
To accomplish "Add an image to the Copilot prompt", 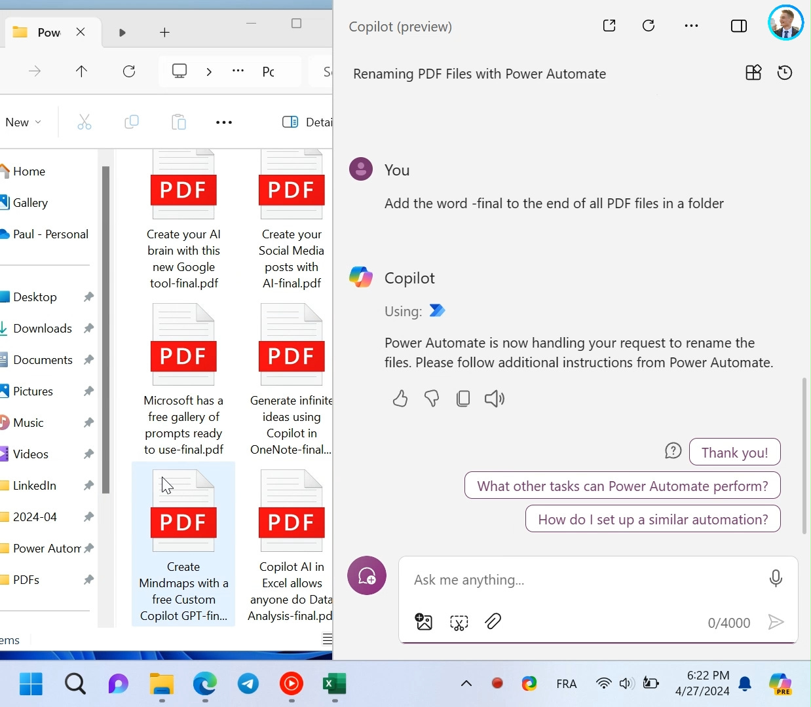I will tap(424, 622).
